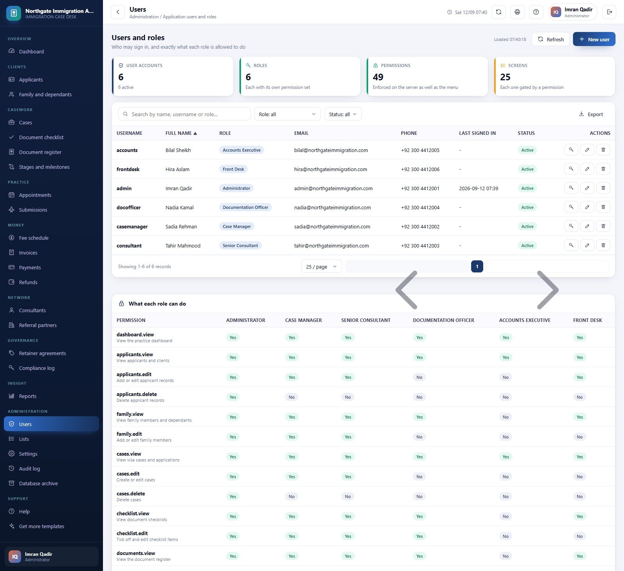Click the Roles summary card
Viewport: 624px width, 571px height.
(300, 76)
